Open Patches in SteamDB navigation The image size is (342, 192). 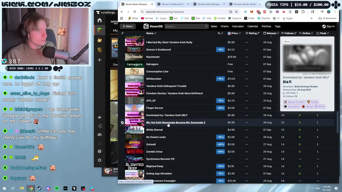tap(266, 26)
